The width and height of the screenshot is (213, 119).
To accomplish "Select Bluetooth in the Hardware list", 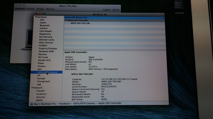I will pyautogui.click(x=44, y=26).
